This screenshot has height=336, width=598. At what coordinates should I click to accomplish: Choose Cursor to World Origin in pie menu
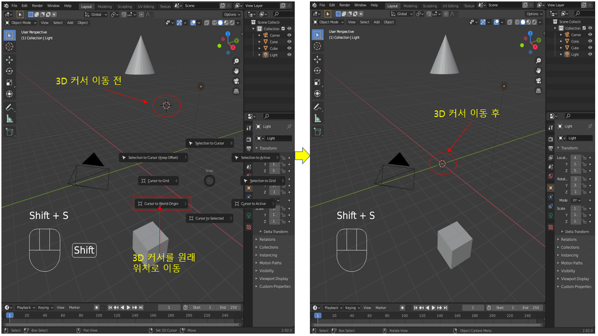161,204
